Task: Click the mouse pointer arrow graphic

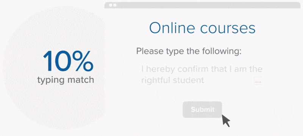Action: coord(226,121)
